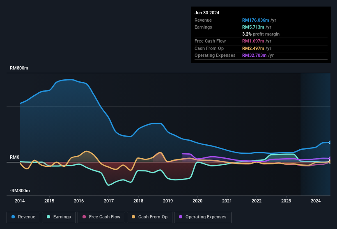Screen dimensions: 337x229
Task: Toggle the Earnings series legend button
Action: [x=59, y=217]
